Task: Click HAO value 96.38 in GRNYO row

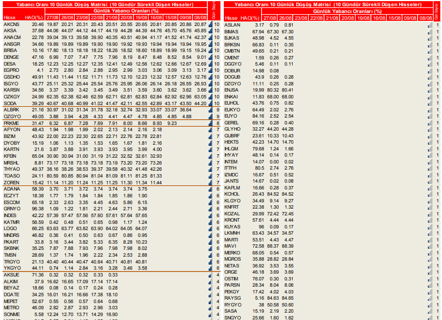Action: [38, 209]
